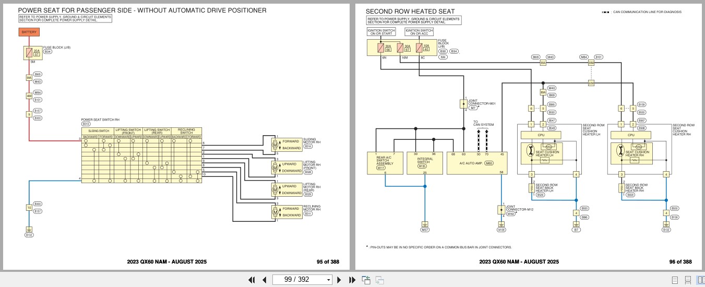Jump to the last page

click(352, 280)
